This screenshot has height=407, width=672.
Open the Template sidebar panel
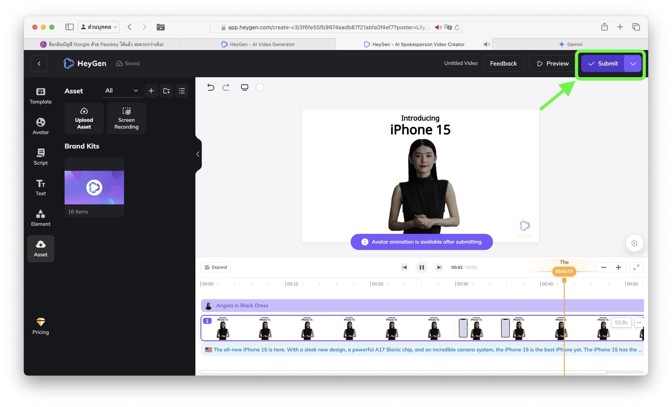point(40,96)
